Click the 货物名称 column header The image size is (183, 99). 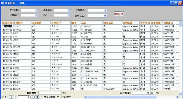point(131,23)
